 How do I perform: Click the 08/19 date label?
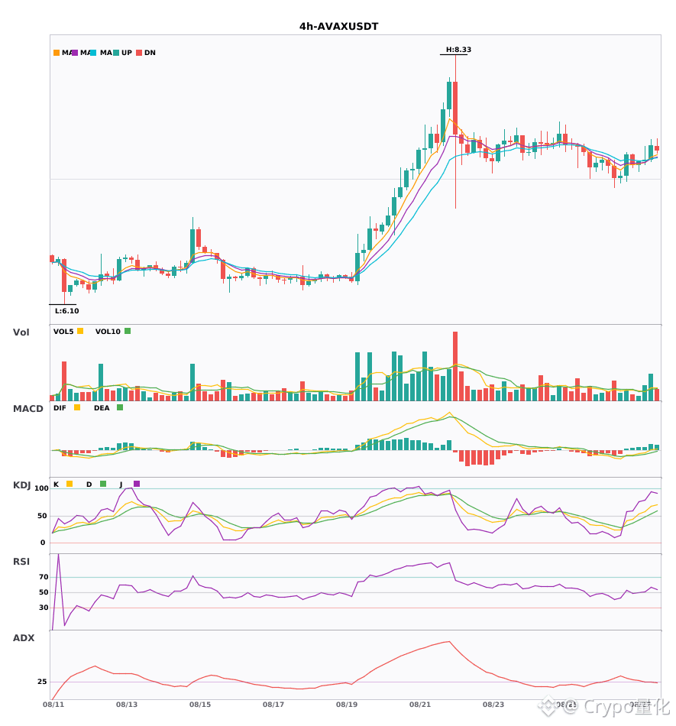click(x=347, y=705)
